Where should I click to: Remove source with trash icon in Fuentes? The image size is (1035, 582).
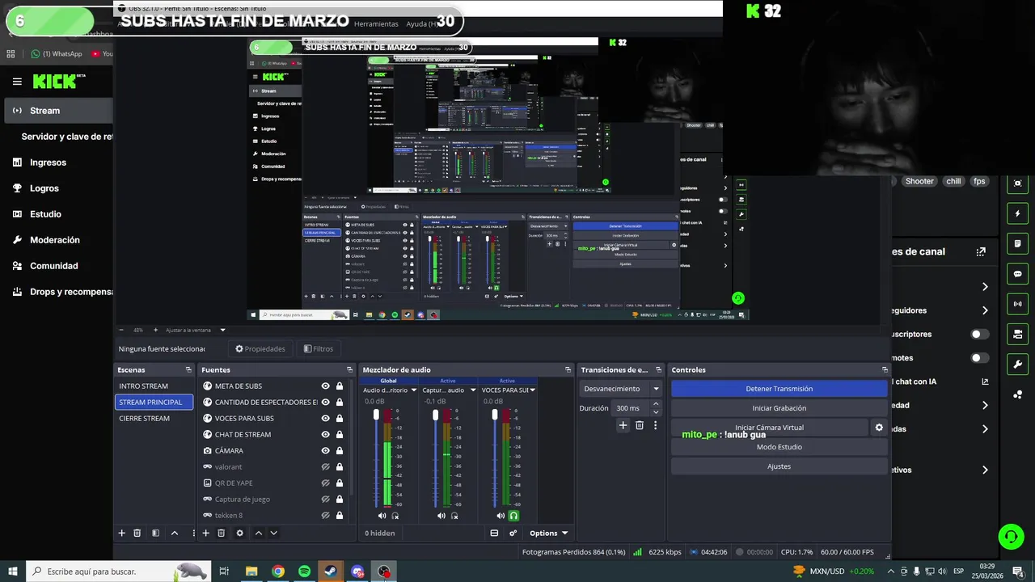coord(221,533)
